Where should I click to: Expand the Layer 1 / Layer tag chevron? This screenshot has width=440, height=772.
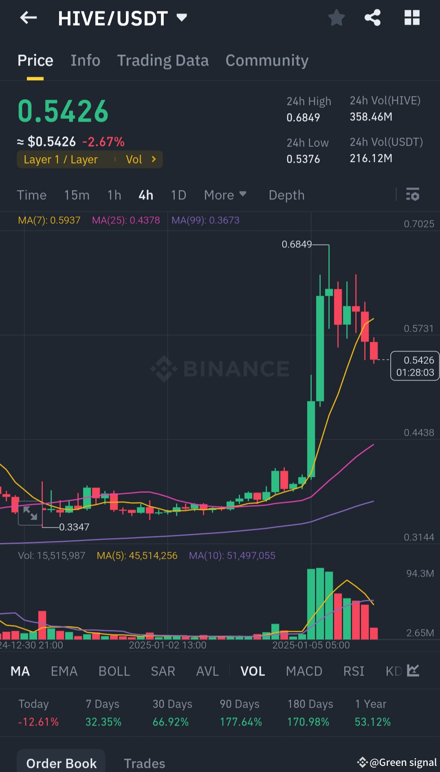click(x=154, y=159)
